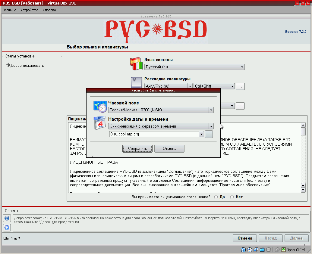
Task: Click the Добро пожаловать installation step
Action: point(27,65)
